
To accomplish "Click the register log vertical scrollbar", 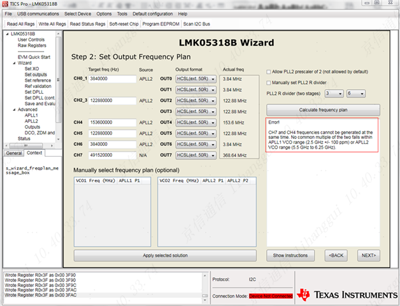I will coord(205,288).
